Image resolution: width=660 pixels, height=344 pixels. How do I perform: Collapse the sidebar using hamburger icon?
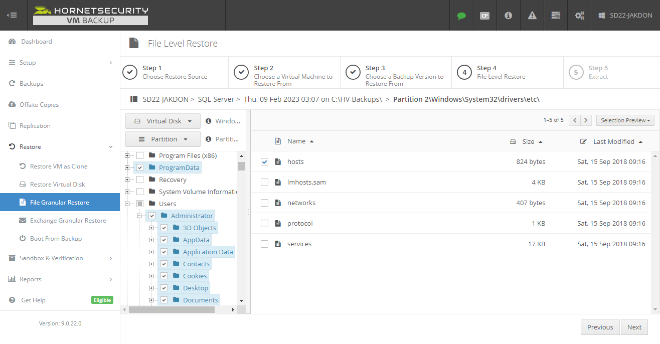[12, 15]
